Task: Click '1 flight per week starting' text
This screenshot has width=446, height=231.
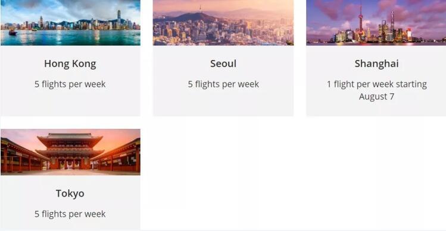Action: [x=376, y=84]
